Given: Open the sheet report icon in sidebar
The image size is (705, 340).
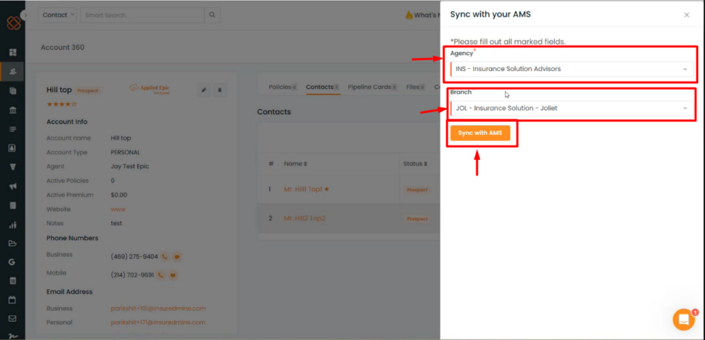Looking at the screenshot, I should [x=12, y=206].
